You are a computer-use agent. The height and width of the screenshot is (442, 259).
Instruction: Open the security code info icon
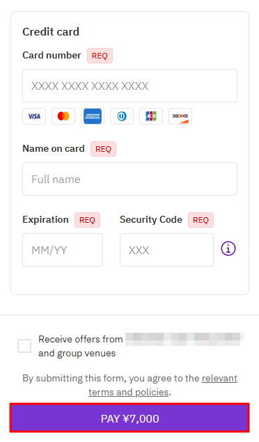pos(228,248)
